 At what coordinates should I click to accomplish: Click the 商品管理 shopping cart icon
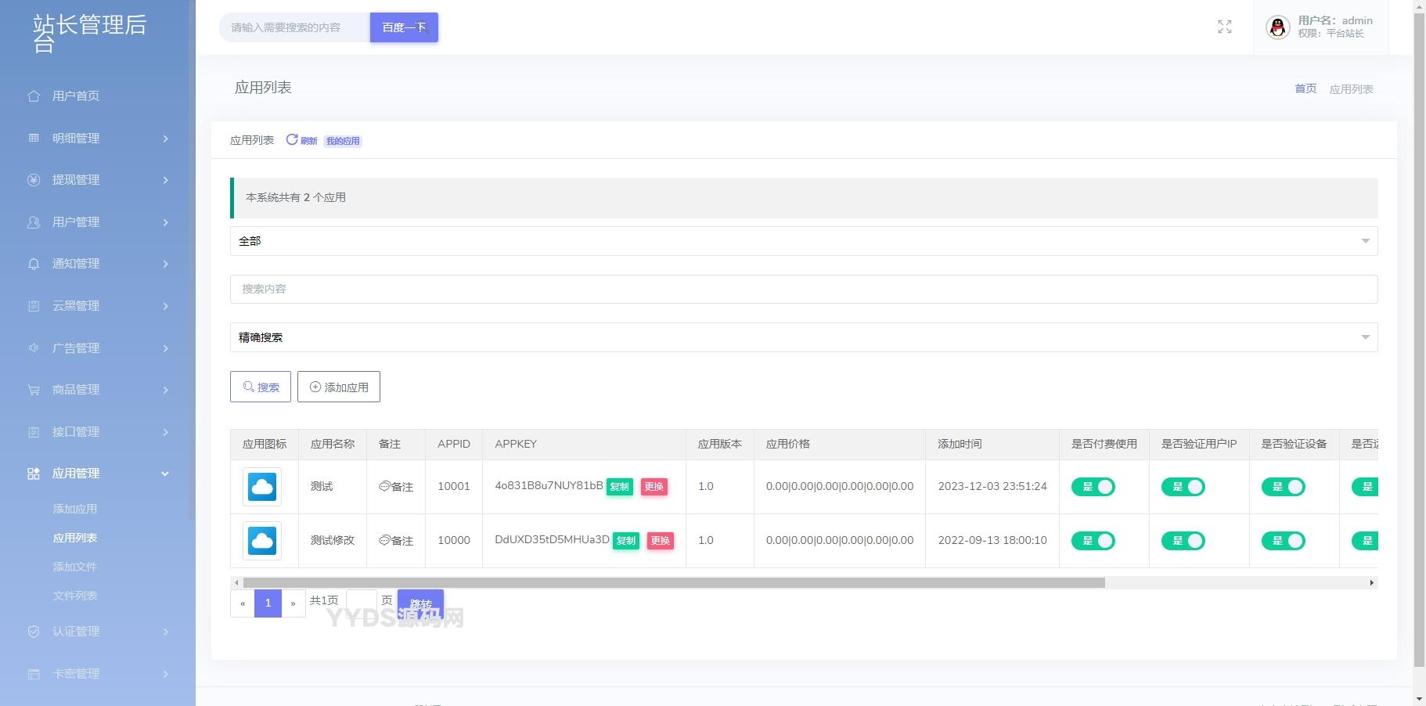click(34, 390)
